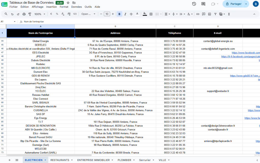
Task: Click the paint format roller icon
Action: 30,14
